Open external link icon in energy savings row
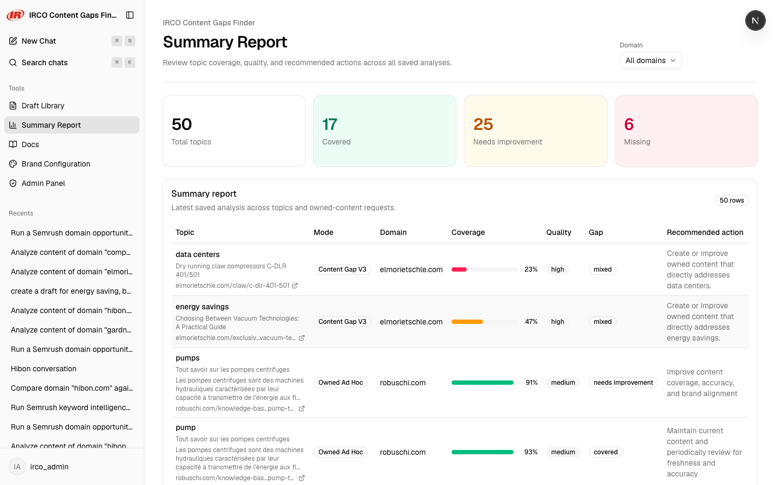This screenshot has height=485, width=776. coord(302,338)
